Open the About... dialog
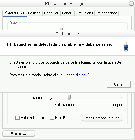Screen dimensions: 135x140 (x=19, y=133)
